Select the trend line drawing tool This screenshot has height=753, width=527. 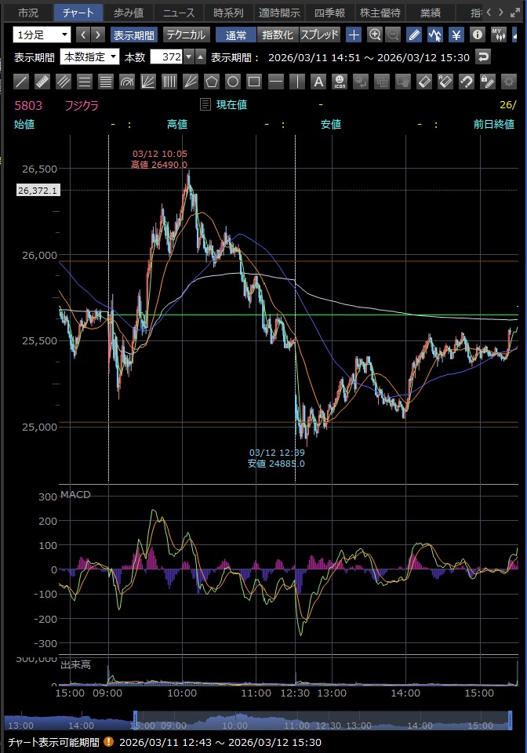tap(22, 82)
